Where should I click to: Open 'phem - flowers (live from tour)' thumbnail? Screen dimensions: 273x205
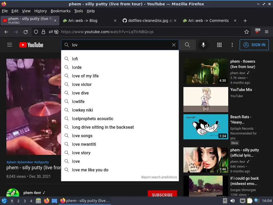pos(206,71)
